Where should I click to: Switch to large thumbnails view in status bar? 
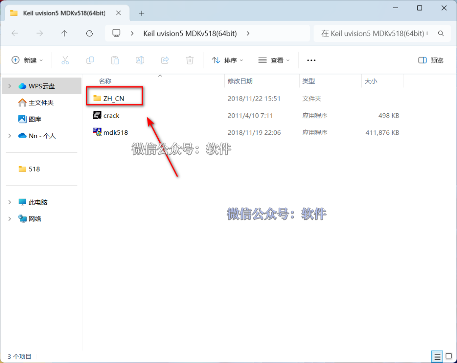(449, 356)
